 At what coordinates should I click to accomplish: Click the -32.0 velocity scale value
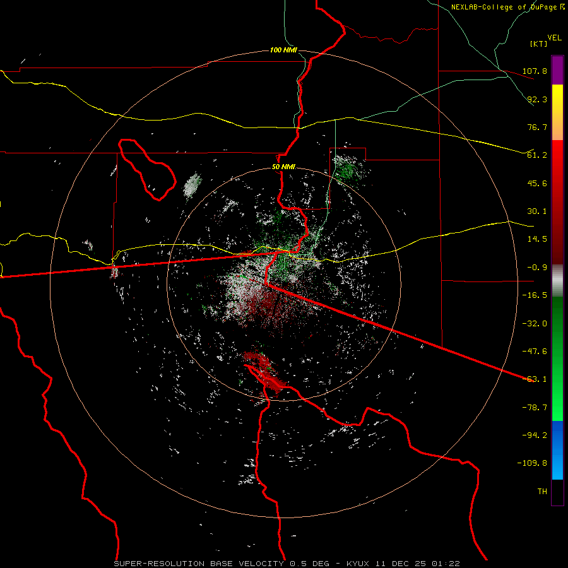[535, 324]
